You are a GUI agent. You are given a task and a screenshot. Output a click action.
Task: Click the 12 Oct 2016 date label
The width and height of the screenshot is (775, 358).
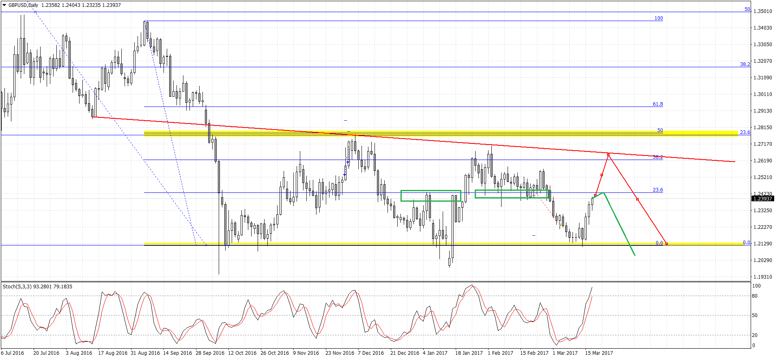[x=242, y=353]
